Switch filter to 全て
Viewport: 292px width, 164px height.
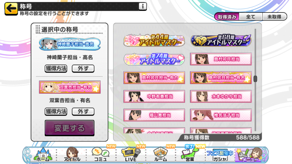[x=251, y=17]
